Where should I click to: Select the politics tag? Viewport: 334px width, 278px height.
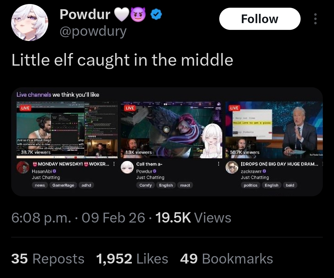pyautogui.click(x=250, y=185)
